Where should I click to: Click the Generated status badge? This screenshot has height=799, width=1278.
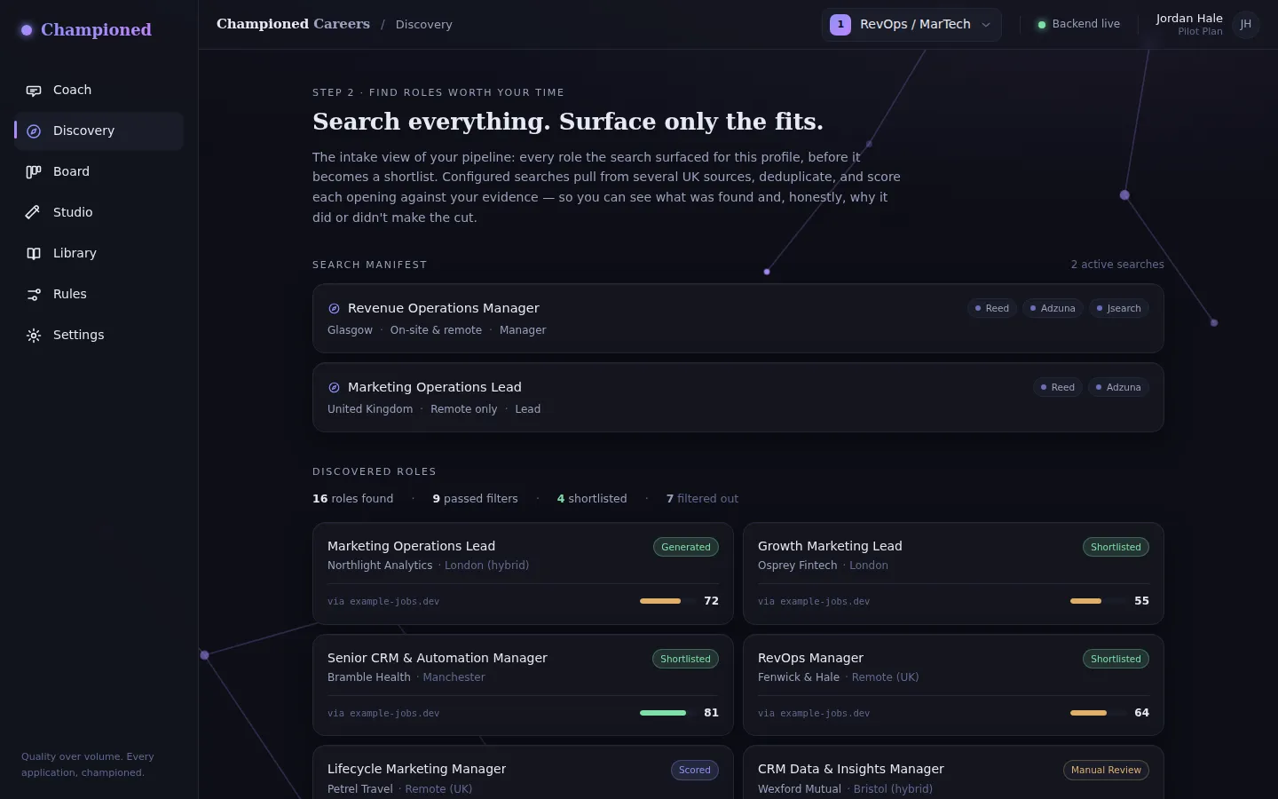tap(686, 548)
